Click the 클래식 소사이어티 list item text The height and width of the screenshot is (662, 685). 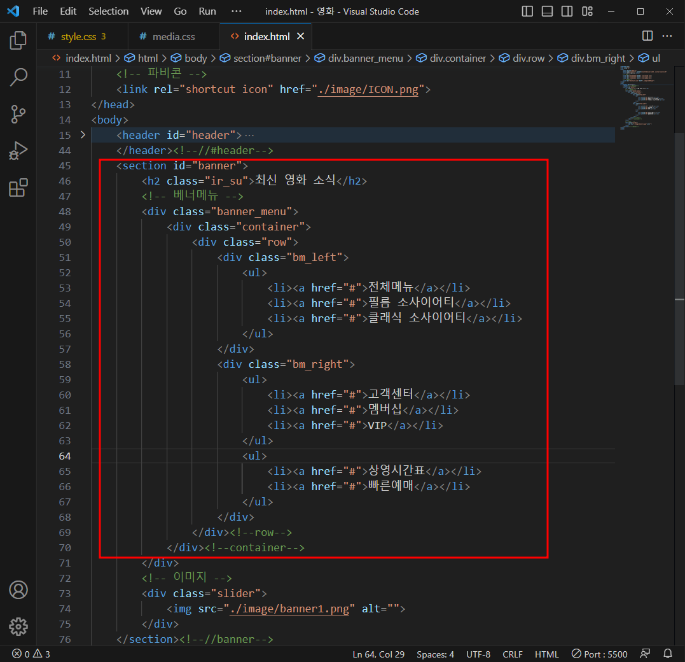point(417,318)
